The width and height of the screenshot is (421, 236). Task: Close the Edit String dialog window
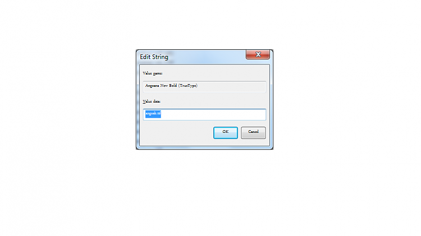[x=258, y=54]
